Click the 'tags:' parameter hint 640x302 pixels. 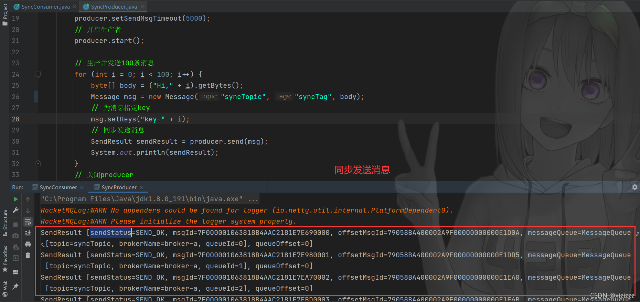[284, 96]
